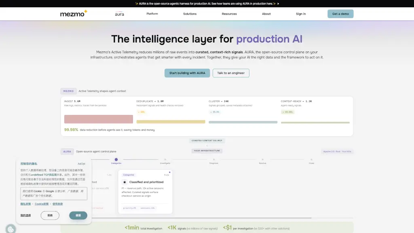The image size is (414, 233).
Task: Open the cookie preferences floating icon
Action: pyautogui.click(x=11, y=229)
